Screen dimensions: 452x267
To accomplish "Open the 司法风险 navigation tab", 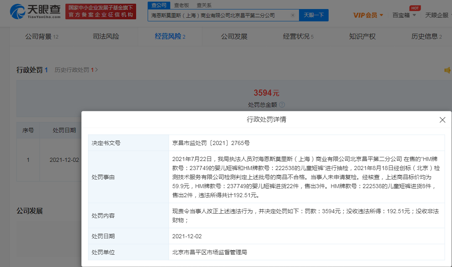I will [106, 37].
